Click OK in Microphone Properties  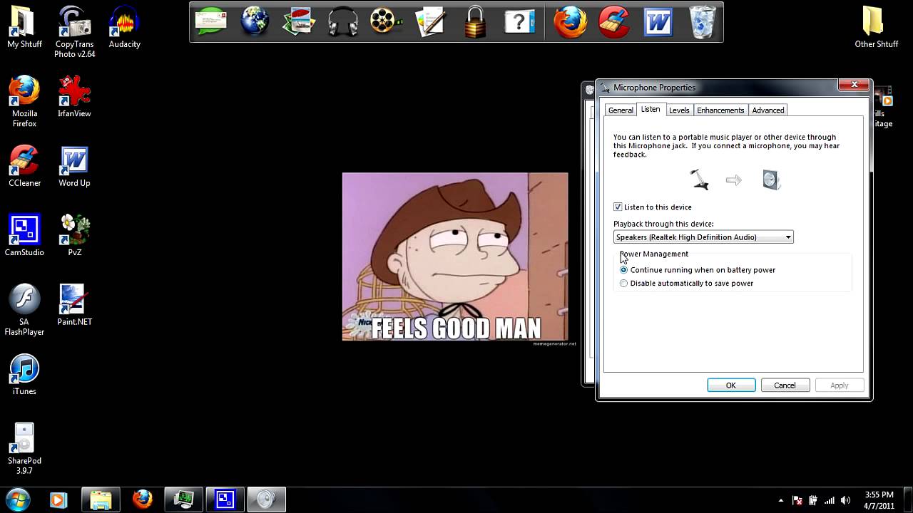[x=731, y=385]
